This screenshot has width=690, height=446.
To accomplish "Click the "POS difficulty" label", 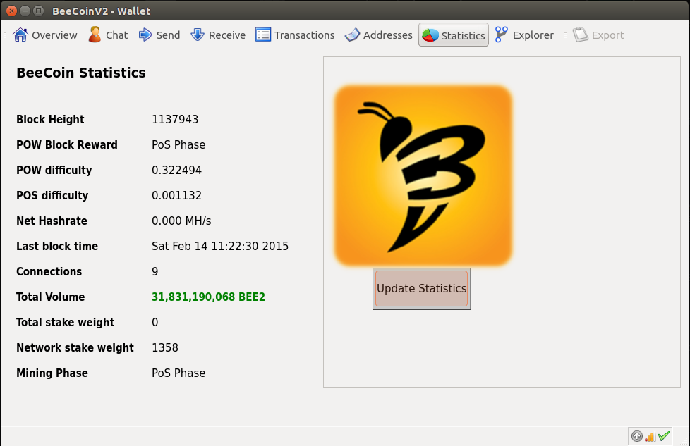I will click(52, 196).
